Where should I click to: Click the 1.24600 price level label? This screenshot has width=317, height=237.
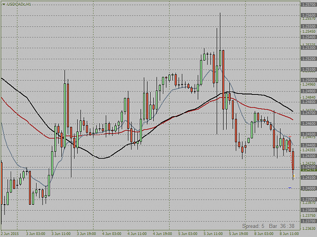pyautogui.click(x=309, y=123)
